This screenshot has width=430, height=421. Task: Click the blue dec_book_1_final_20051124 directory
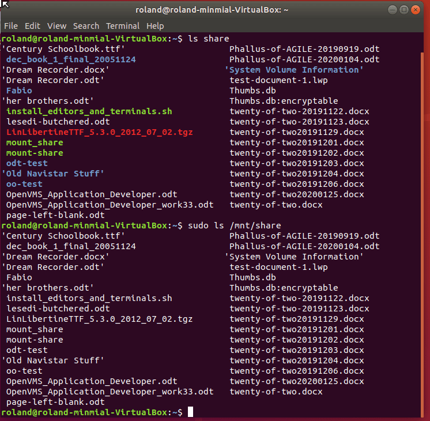point(71,59)
